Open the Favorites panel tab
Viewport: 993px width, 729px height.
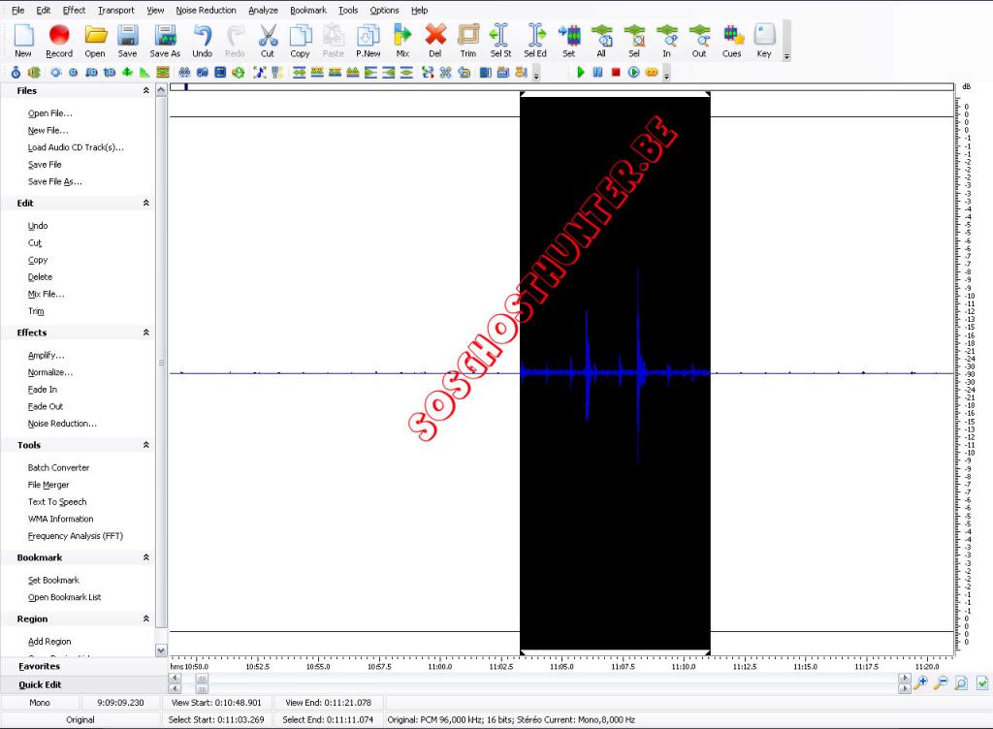[x=39, y=666]
